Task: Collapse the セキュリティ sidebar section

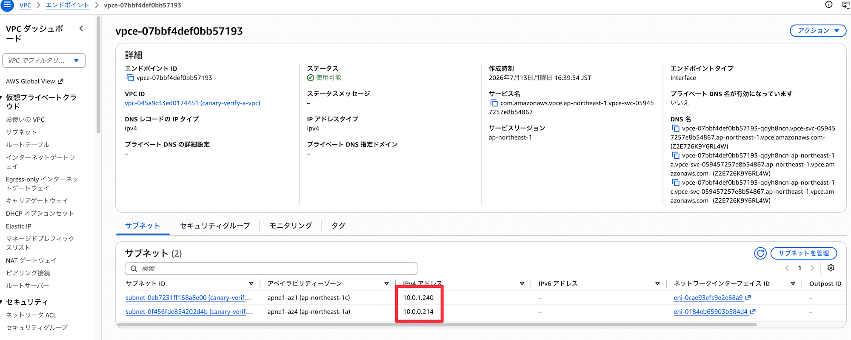Action: click(x=2, y=302)
